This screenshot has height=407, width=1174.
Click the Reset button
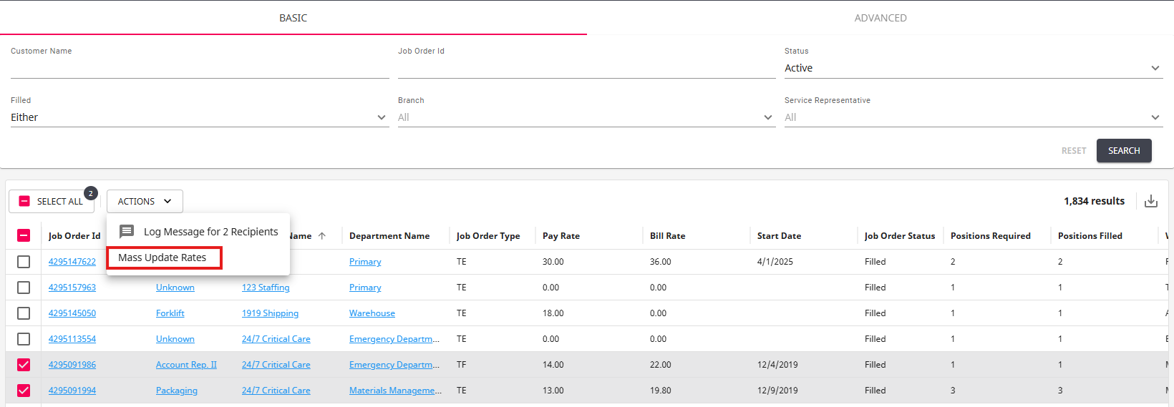click(1073, 151)
